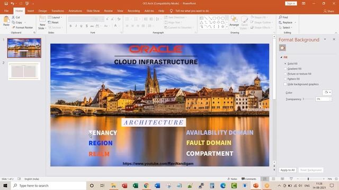This screenshot has width=339, height=190.
Task: Select slide 2 thumbnail
Action: [24, 71]
